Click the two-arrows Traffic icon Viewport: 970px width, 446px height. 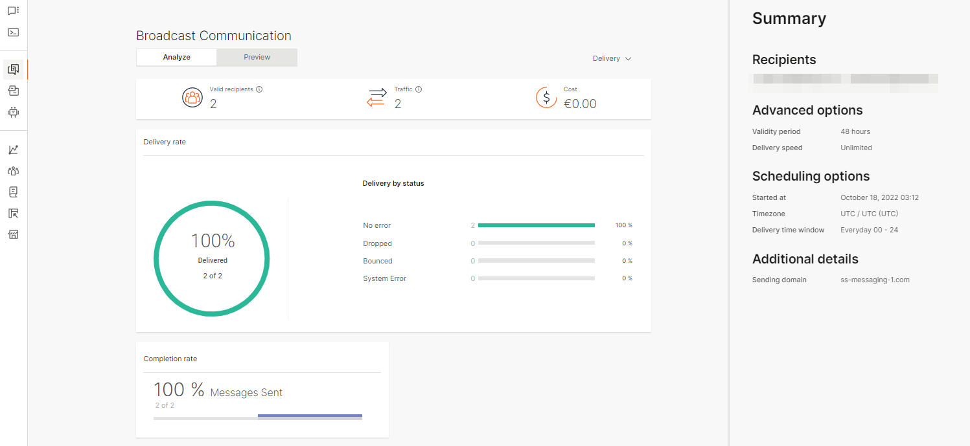(x=376, y=98)
